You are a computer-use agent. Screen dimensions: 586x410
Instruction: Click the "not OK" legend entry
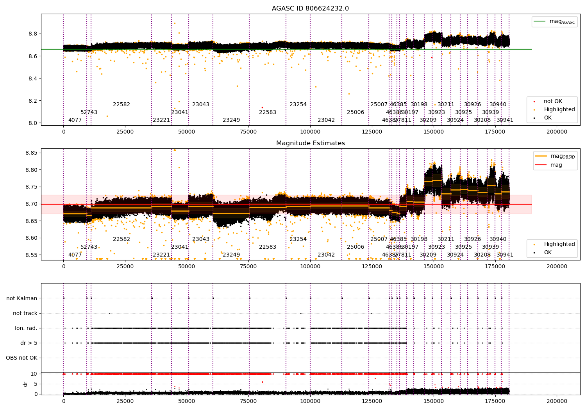(553, 102)
